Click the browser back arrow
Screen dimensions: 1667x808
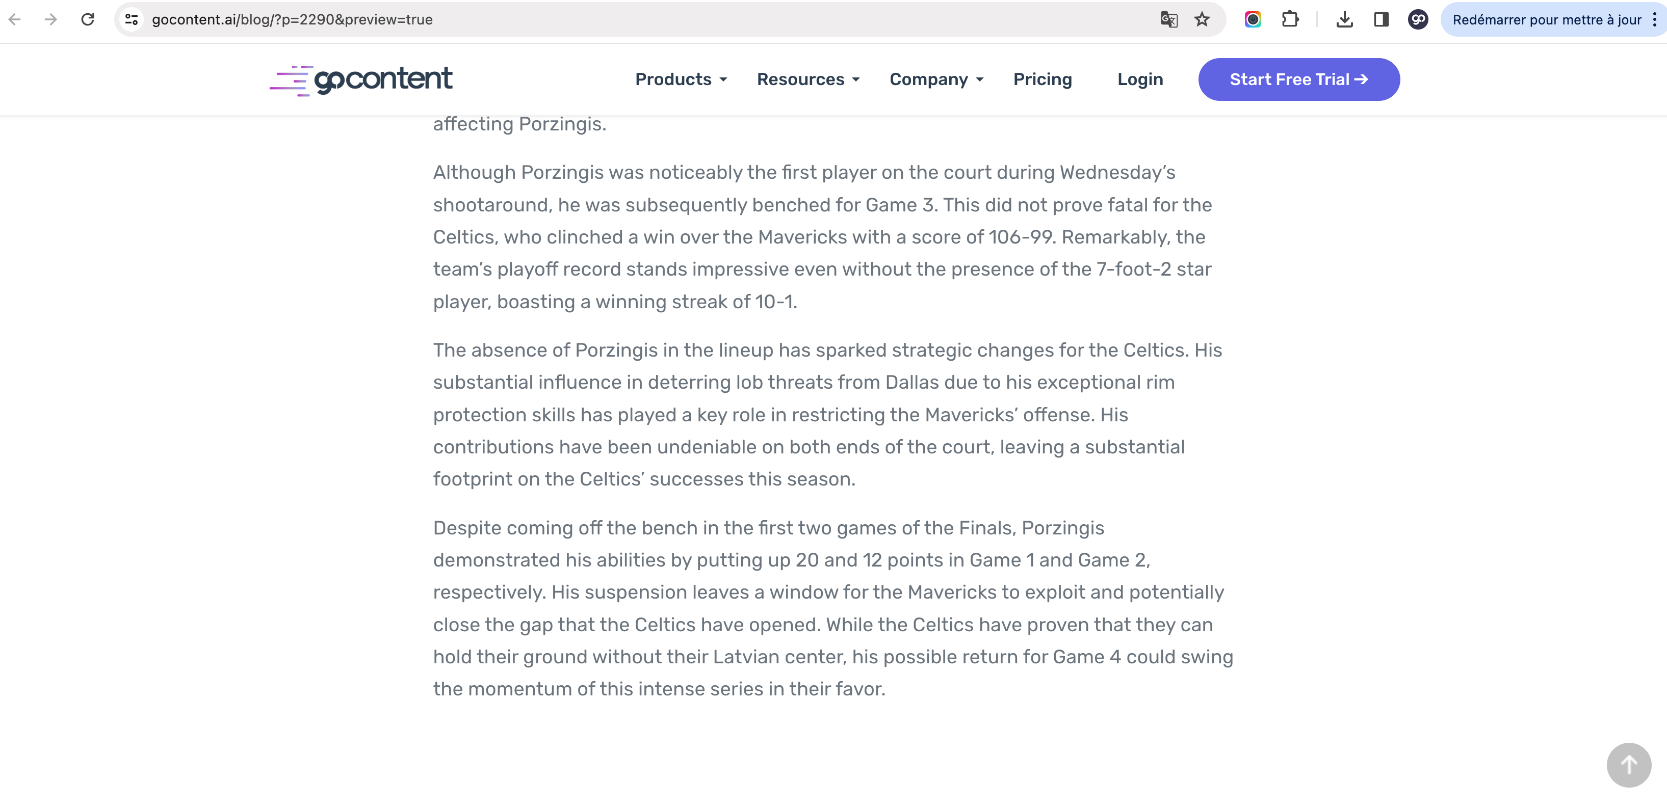point(15,19)
